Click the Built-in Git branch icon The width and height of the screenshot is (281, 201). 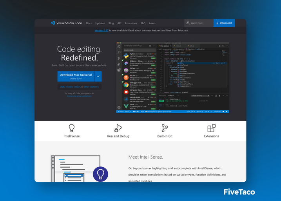click(165, 128)
